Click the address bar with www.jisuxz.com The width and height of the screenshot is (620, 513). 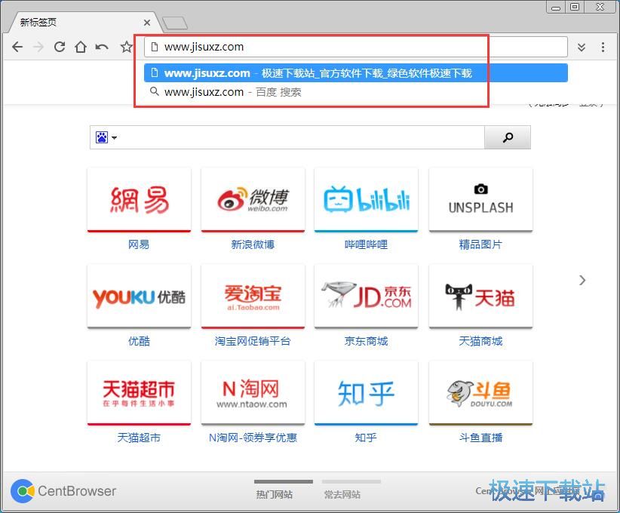click(x=356, y=47)
